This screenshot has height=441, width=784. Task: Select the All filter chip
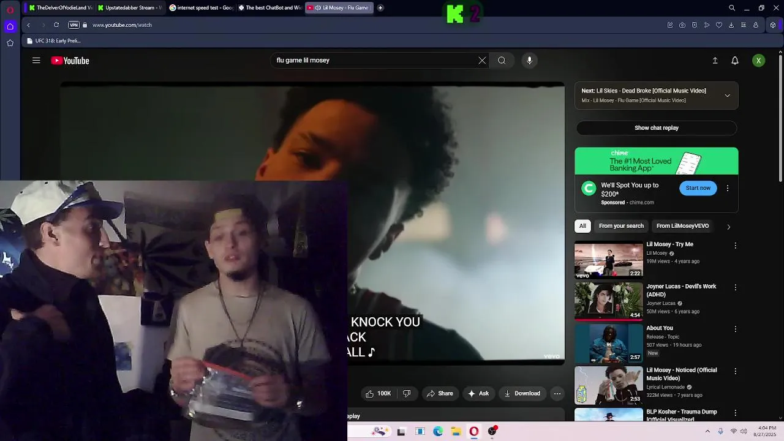coord(582,226)
